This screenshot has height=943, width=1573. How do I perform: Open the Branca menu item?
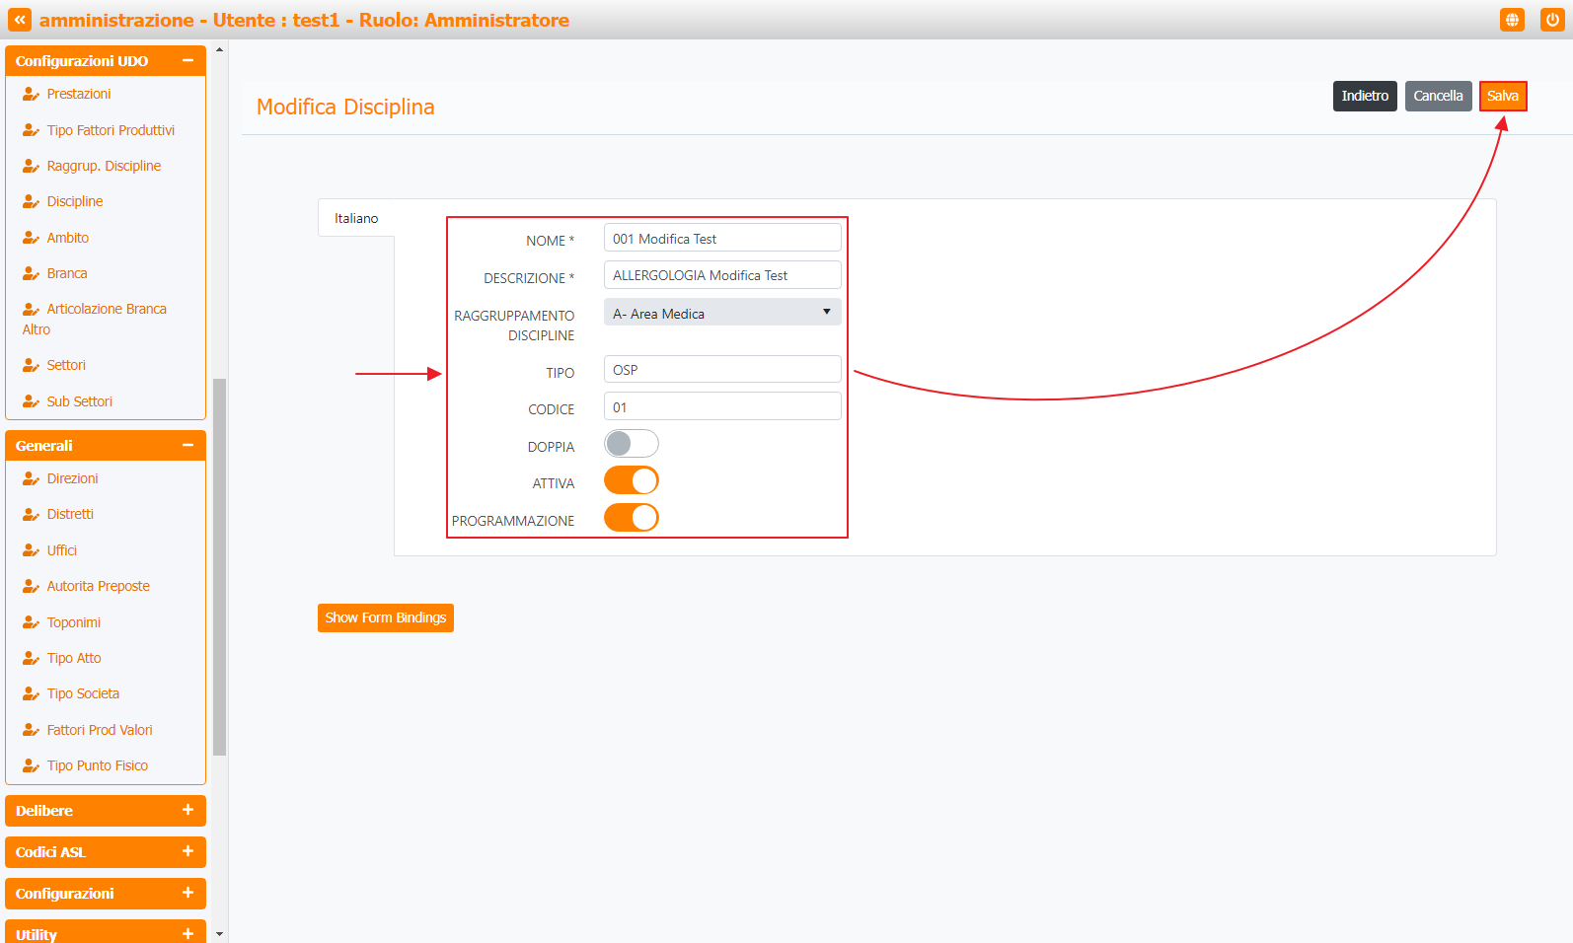pyautogui.click(x=67, y=274)
